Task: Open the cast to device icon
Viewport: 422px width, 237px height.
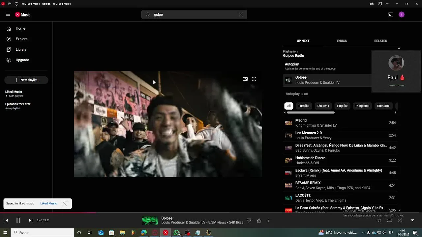Action: tap(391, 14)
